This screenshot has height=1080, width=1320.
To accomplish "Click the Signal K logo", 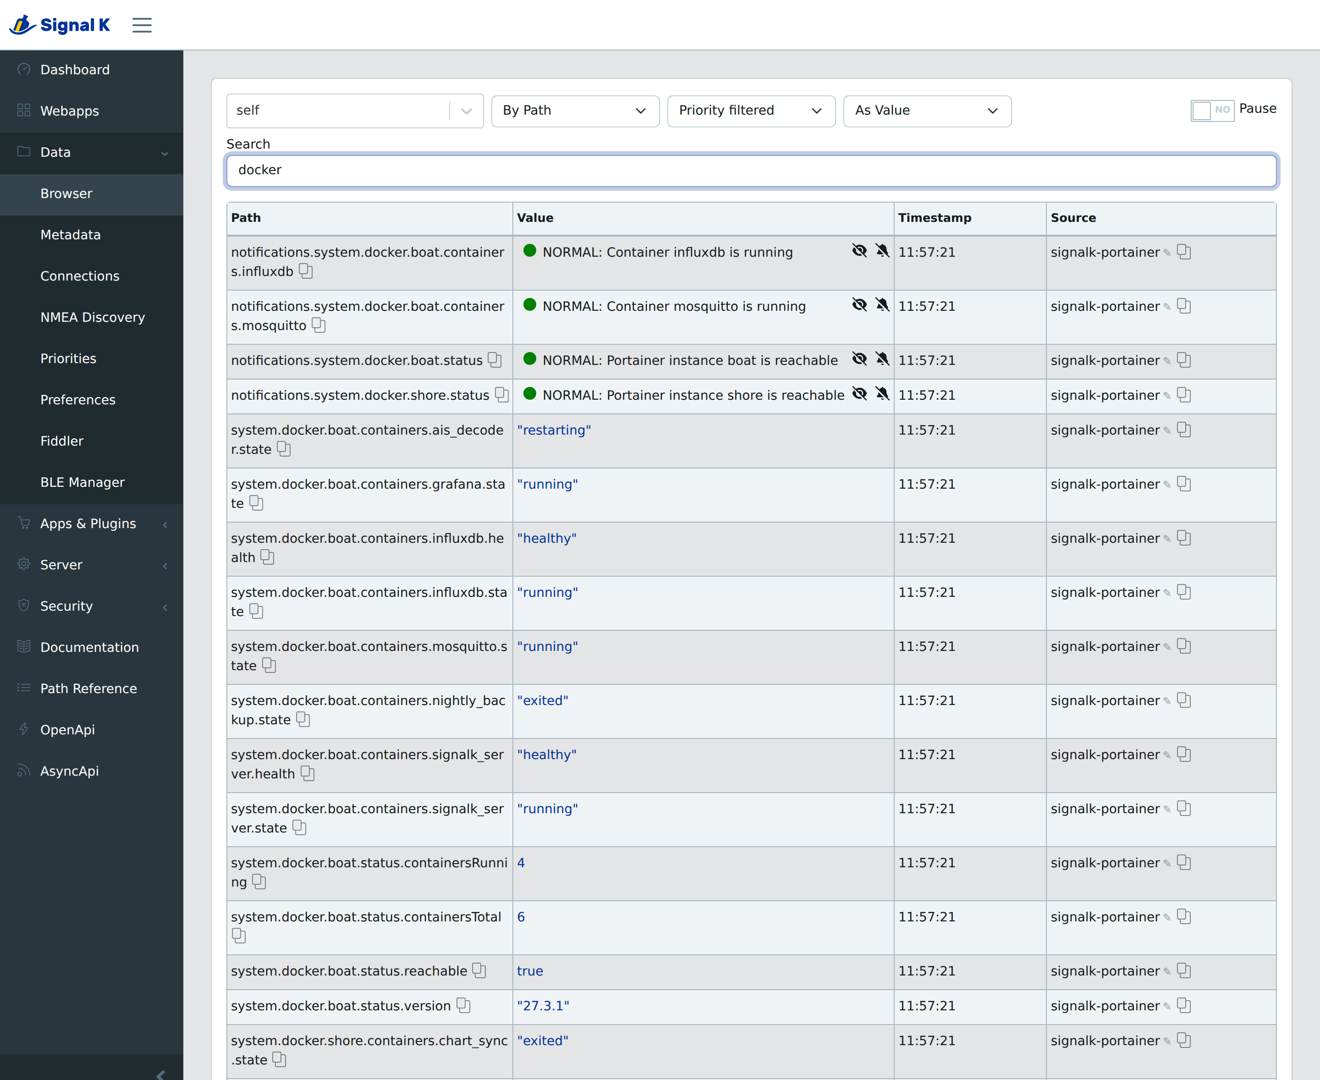I will pos(60,25).
